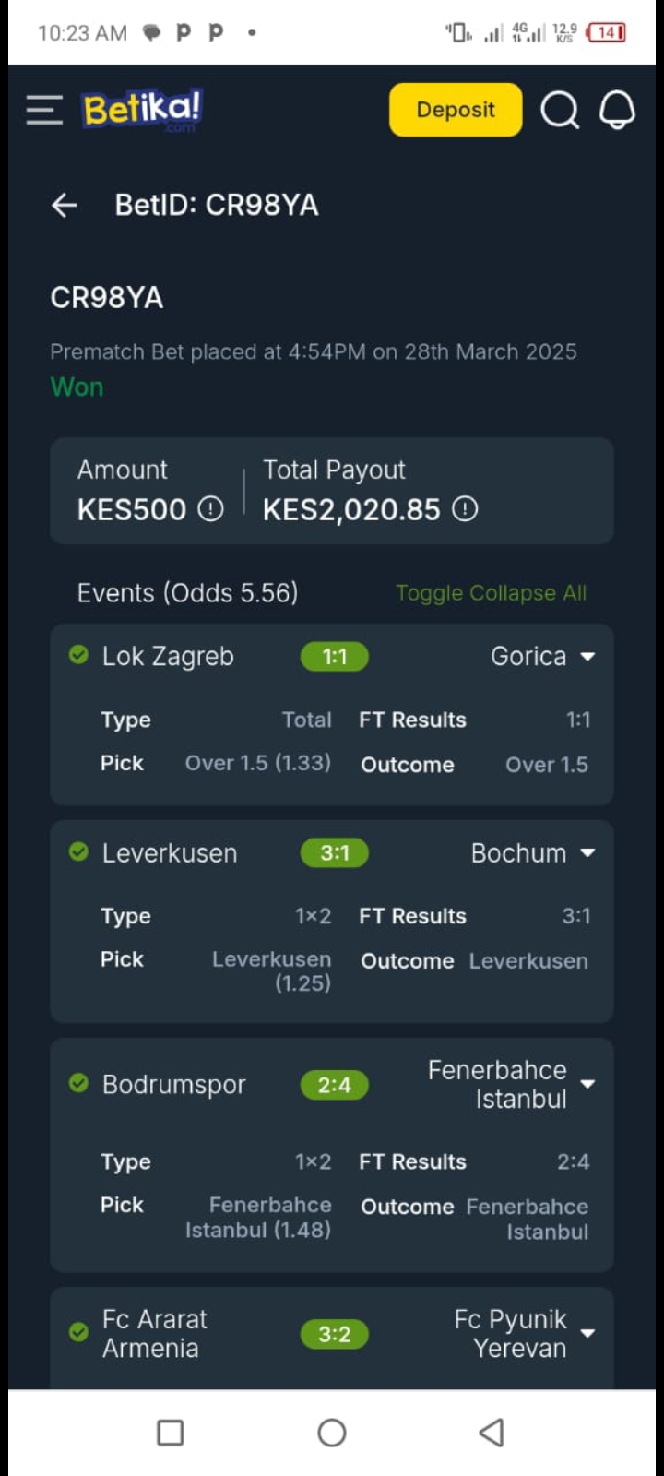
Task: Tap the 2:4 score badge
Action: pos(334,1085)
